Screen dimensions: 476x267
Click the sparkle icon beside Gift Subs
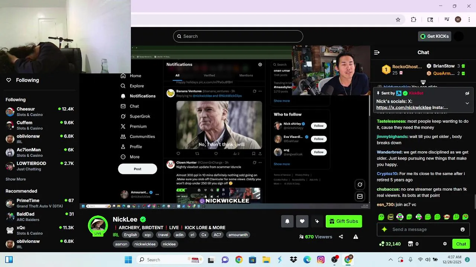point(317,221)
